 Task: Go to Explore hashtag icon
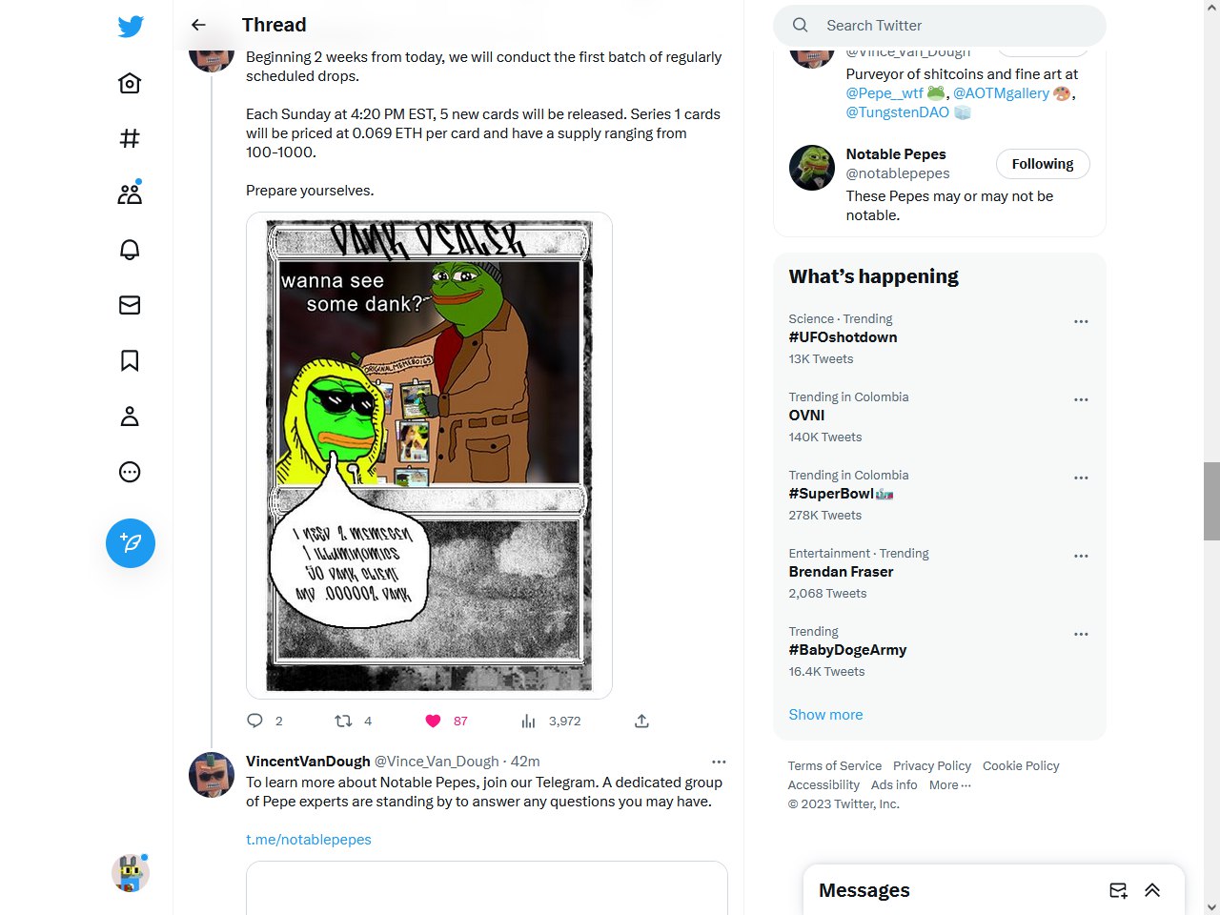click(131, 139)
